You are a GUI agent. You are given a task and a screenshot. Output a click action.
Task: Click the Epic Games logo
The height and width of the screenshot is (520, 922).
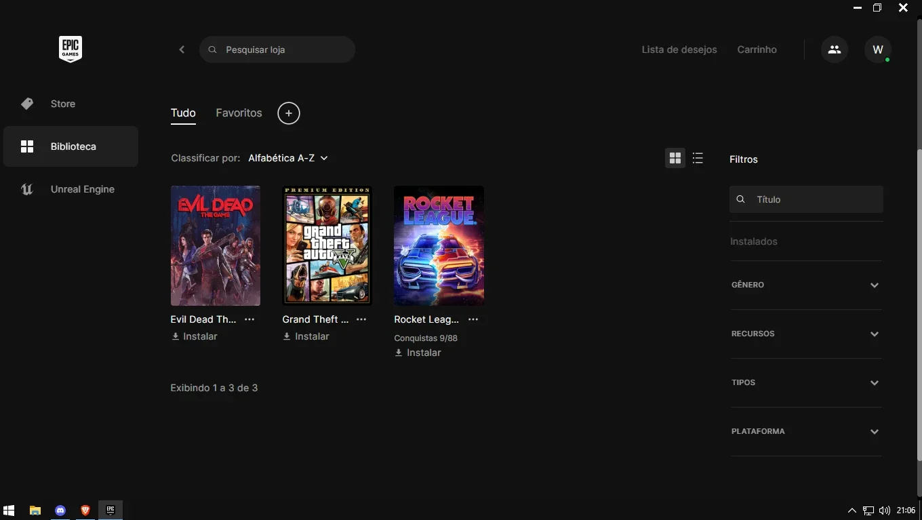71,49
